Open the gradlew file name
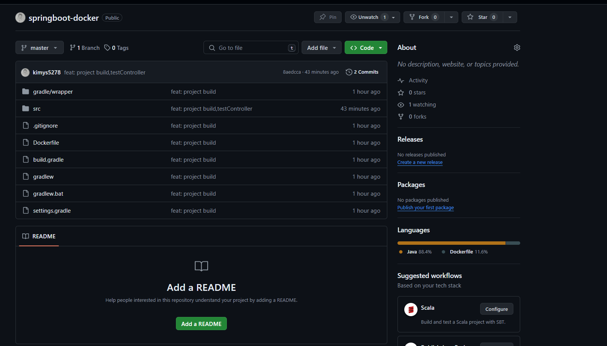This screenshot has width=607, height=346. [x=43, y=177]
